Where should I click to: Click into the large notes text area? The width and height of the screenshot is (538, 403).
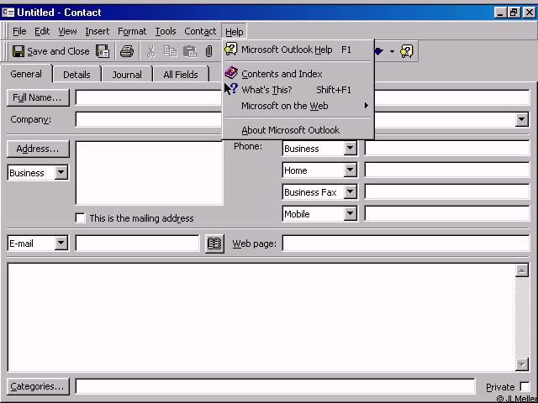tap(261, 317)
